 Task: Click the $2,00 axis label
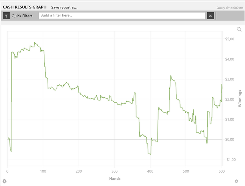pyautogui.click(x=230, y=99)
